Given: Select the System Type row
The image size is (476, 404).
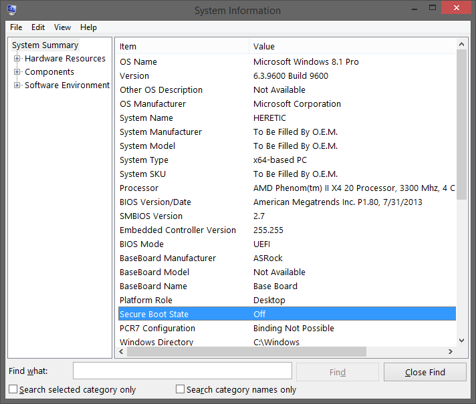Looking at the screenshot, I should point(287,160).
